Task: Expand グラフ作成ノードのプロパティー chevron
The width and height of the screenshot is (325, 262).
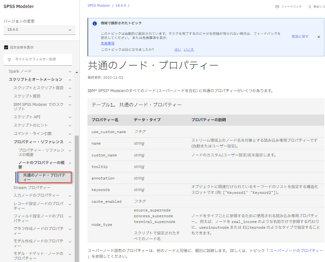Action: tap(70, 229)
